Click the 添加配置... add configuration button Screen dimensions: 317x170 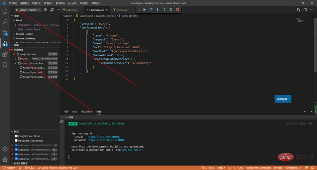(283, 99)
